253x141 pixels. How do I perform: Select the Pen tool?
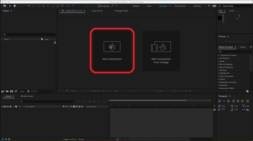(x=43, y=6)
